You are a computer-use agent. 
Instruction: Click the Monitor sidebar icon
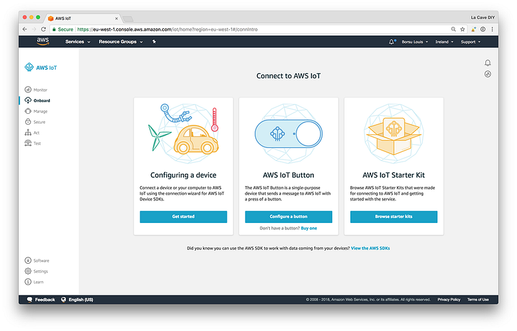click(x=28, y=89)
